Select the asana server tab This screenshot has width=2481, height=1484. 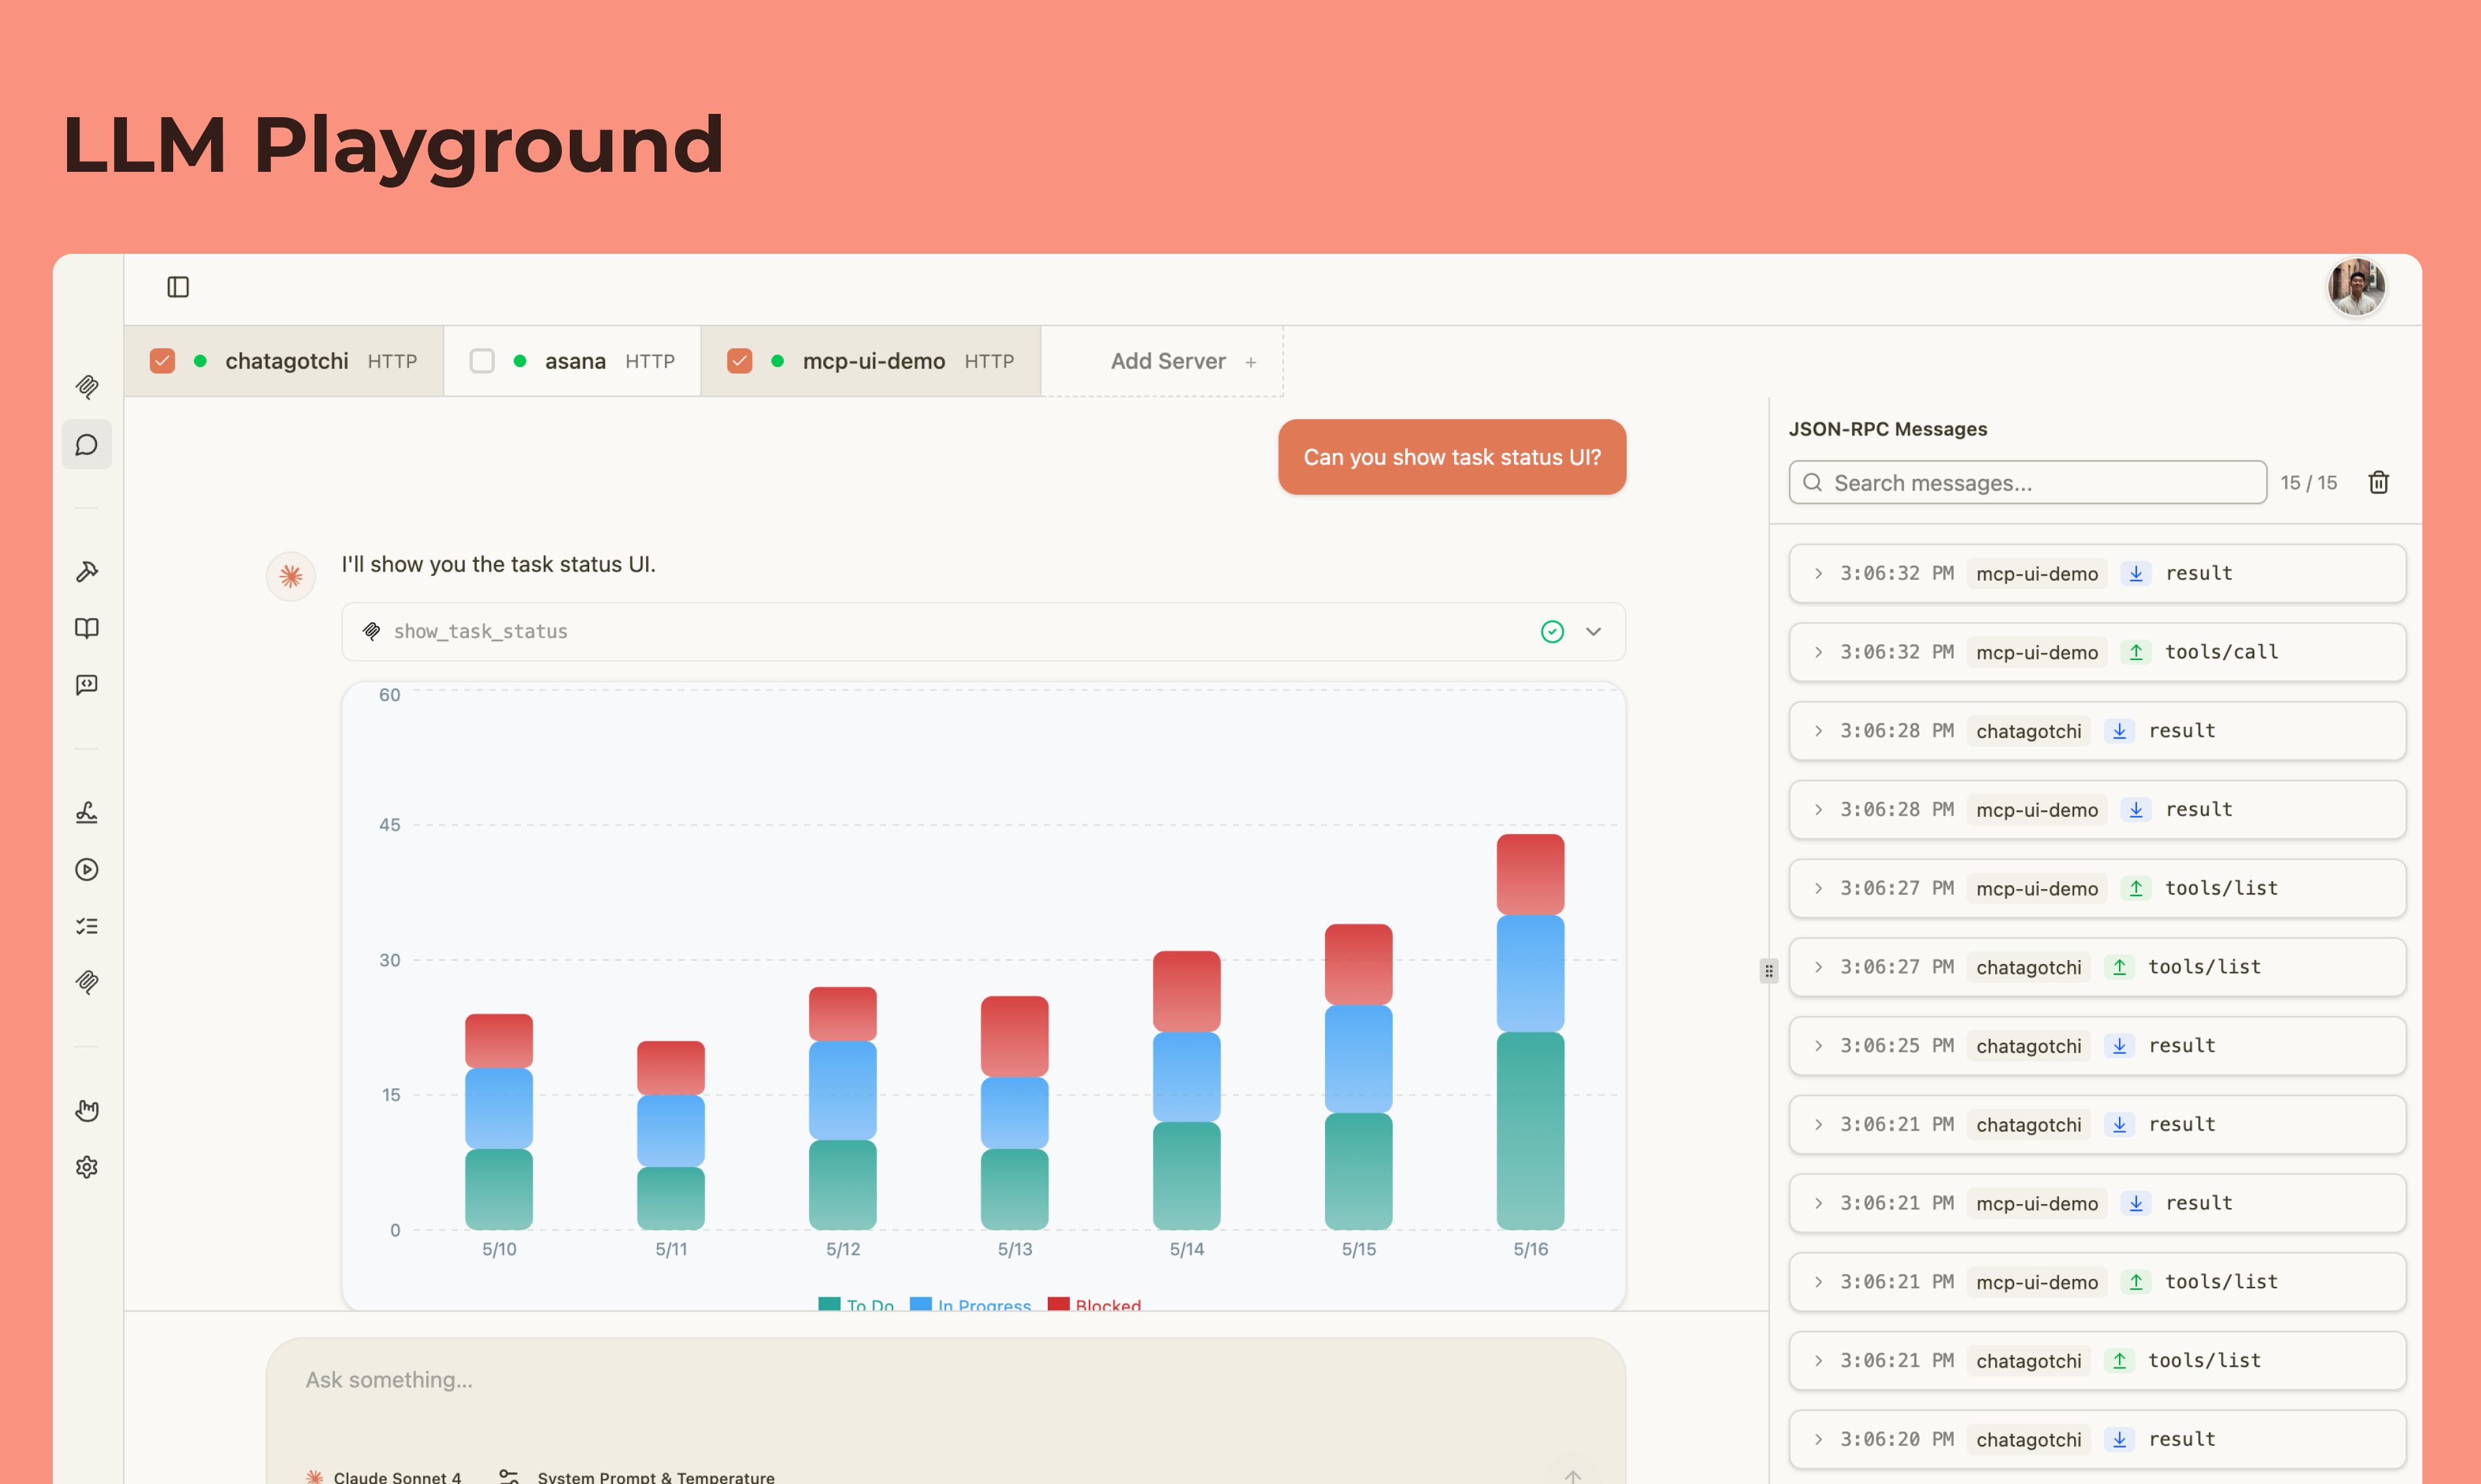(x=576, y=361)
